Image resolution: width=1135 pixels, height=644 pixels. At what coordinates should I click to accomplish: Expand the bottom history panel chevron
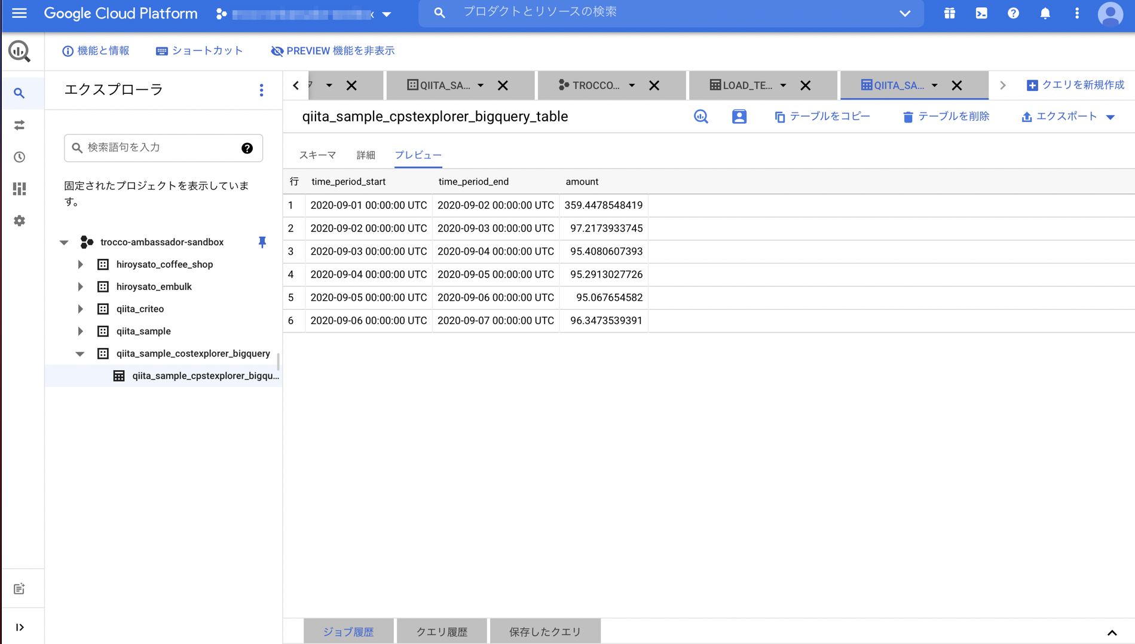1112,632
